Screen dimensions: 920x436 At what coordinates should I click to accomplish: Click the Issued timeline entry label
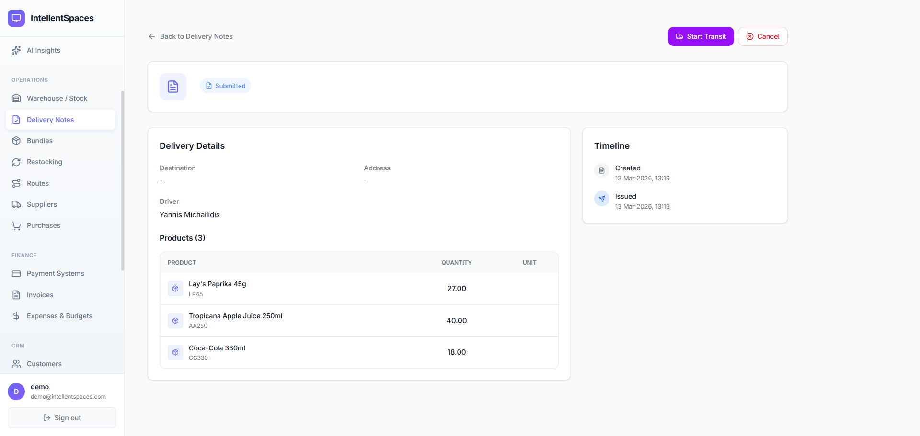tap(626, 196)
